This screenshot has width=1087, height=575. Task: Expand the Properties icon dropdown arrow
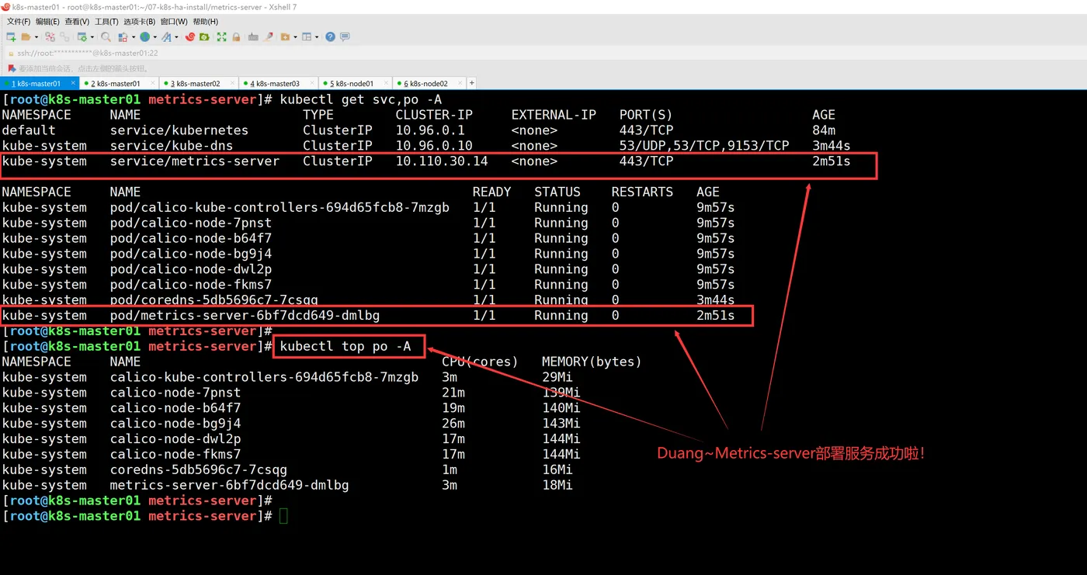click(92, 37)
